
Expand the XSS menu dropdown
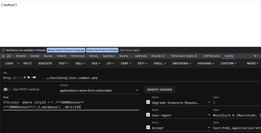pos(96,63)
